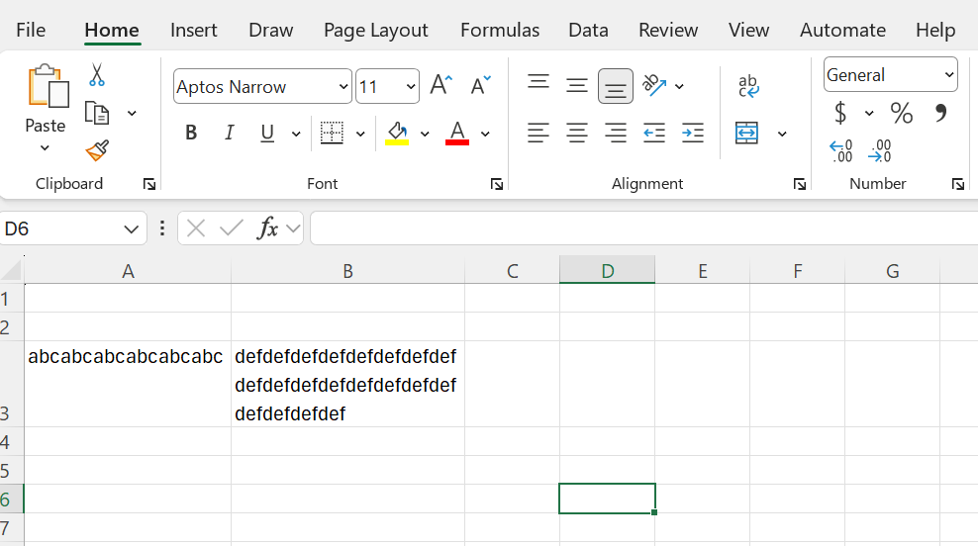Screen dimensions: 978x546
Task: Expand Font Color dropdown arrow
Action: [485, 134]
